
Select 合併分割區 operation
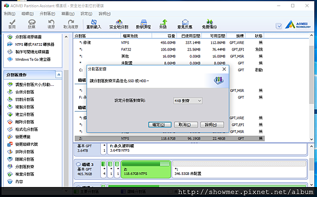pos(21,92)
